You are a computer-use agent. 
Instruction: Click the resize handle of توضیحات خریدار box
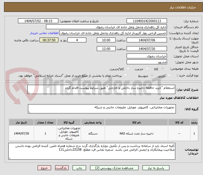(10, 158)
